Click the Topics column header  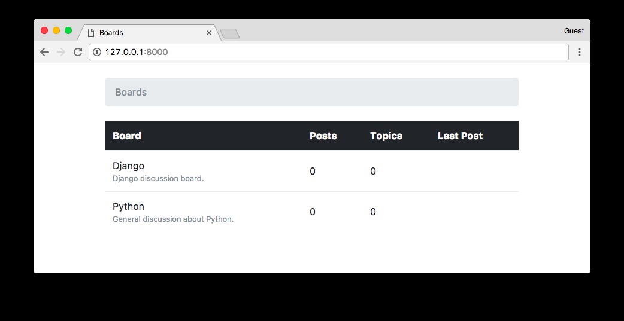click(386, 136)
